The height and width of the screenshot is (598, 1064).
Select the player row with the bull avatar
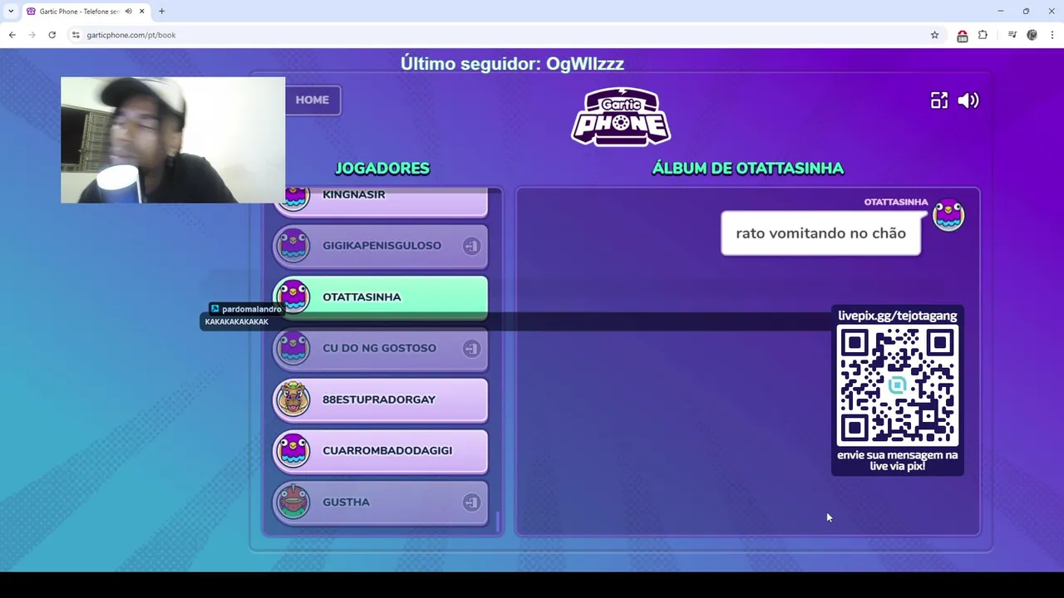pos(381,399)
